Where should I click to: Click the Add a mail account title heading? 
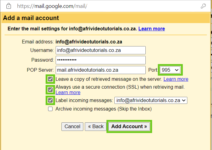[x=31, y=18]
